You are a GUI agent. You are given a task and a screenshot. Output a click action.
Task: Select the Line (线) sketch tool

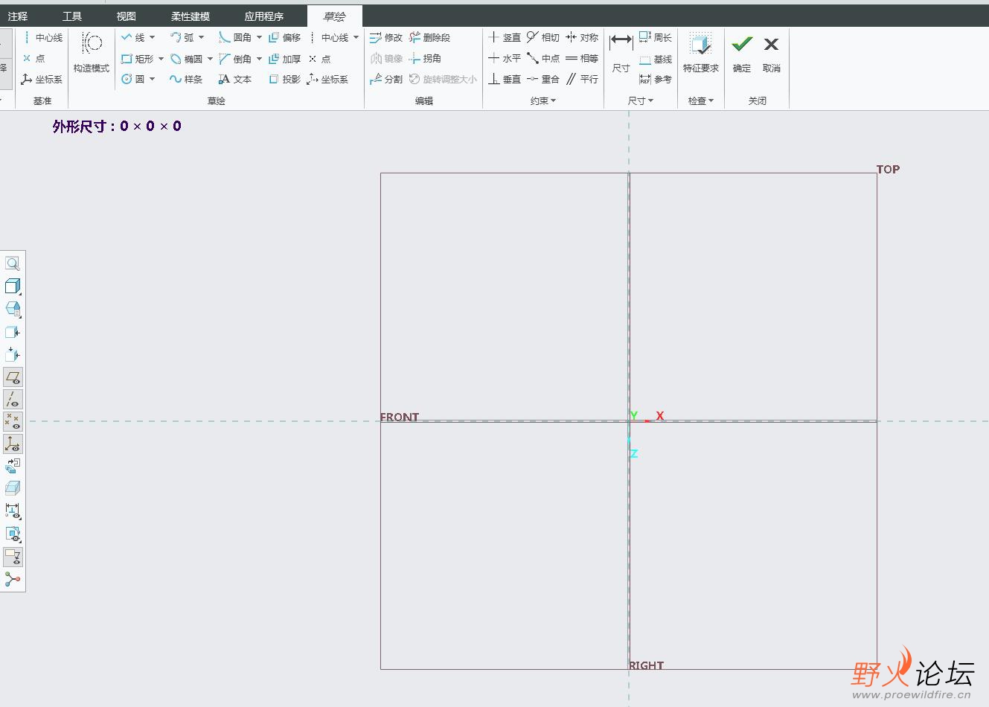[x=133, y=37]
